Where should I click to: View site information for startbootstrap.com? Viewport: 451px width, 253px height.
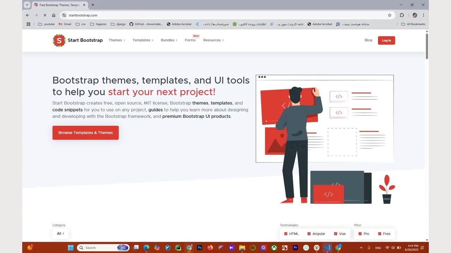point(64,15)
